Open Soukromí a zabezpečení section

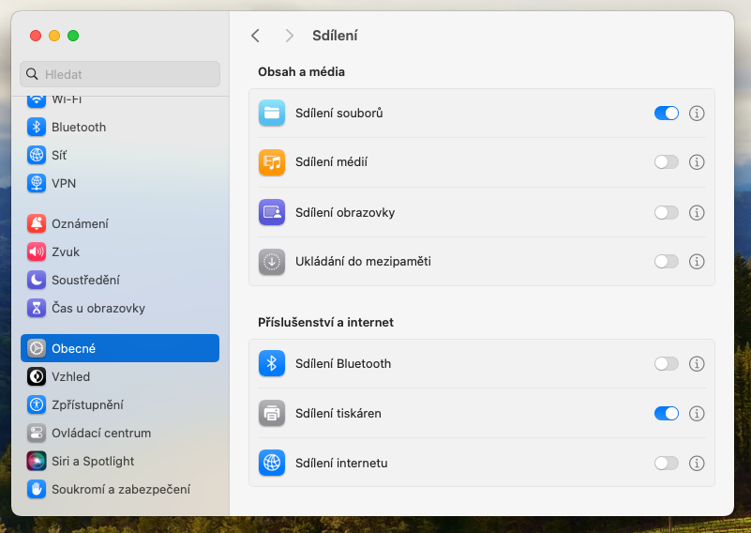click(x=121, y=489)
